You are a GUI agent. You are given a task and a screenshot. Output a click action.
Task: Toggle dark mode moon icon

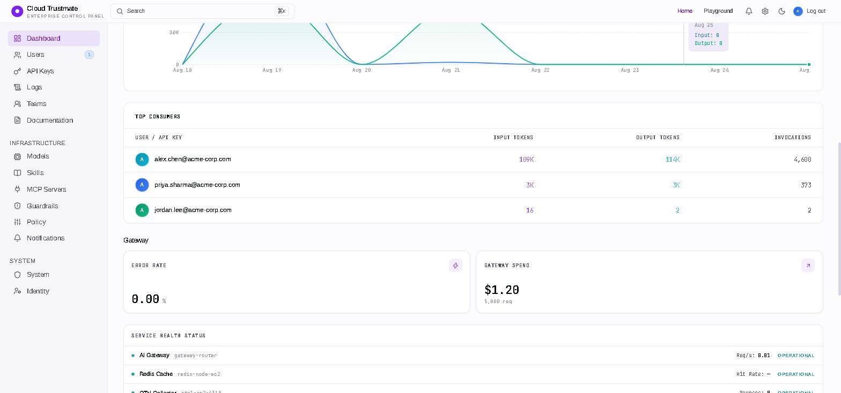(781, 11)
